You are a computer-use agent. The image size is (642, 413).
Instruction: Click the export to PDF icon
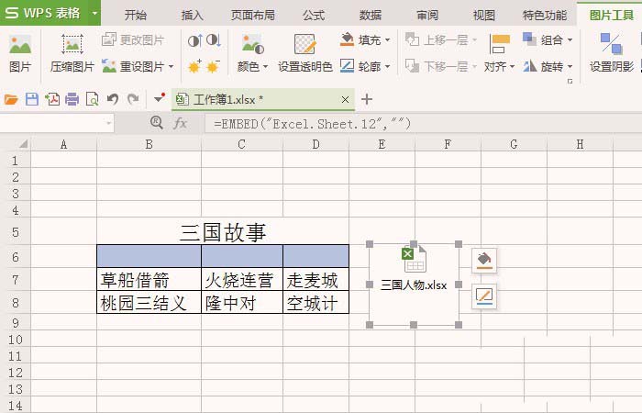[x=52, y=99]
